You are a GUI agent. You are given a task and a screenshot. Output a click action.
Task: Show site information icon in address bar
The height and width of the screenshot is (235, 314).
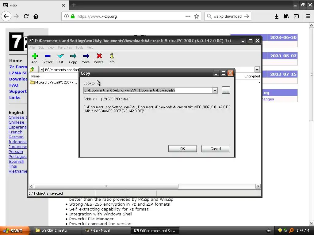pos(67,17)
